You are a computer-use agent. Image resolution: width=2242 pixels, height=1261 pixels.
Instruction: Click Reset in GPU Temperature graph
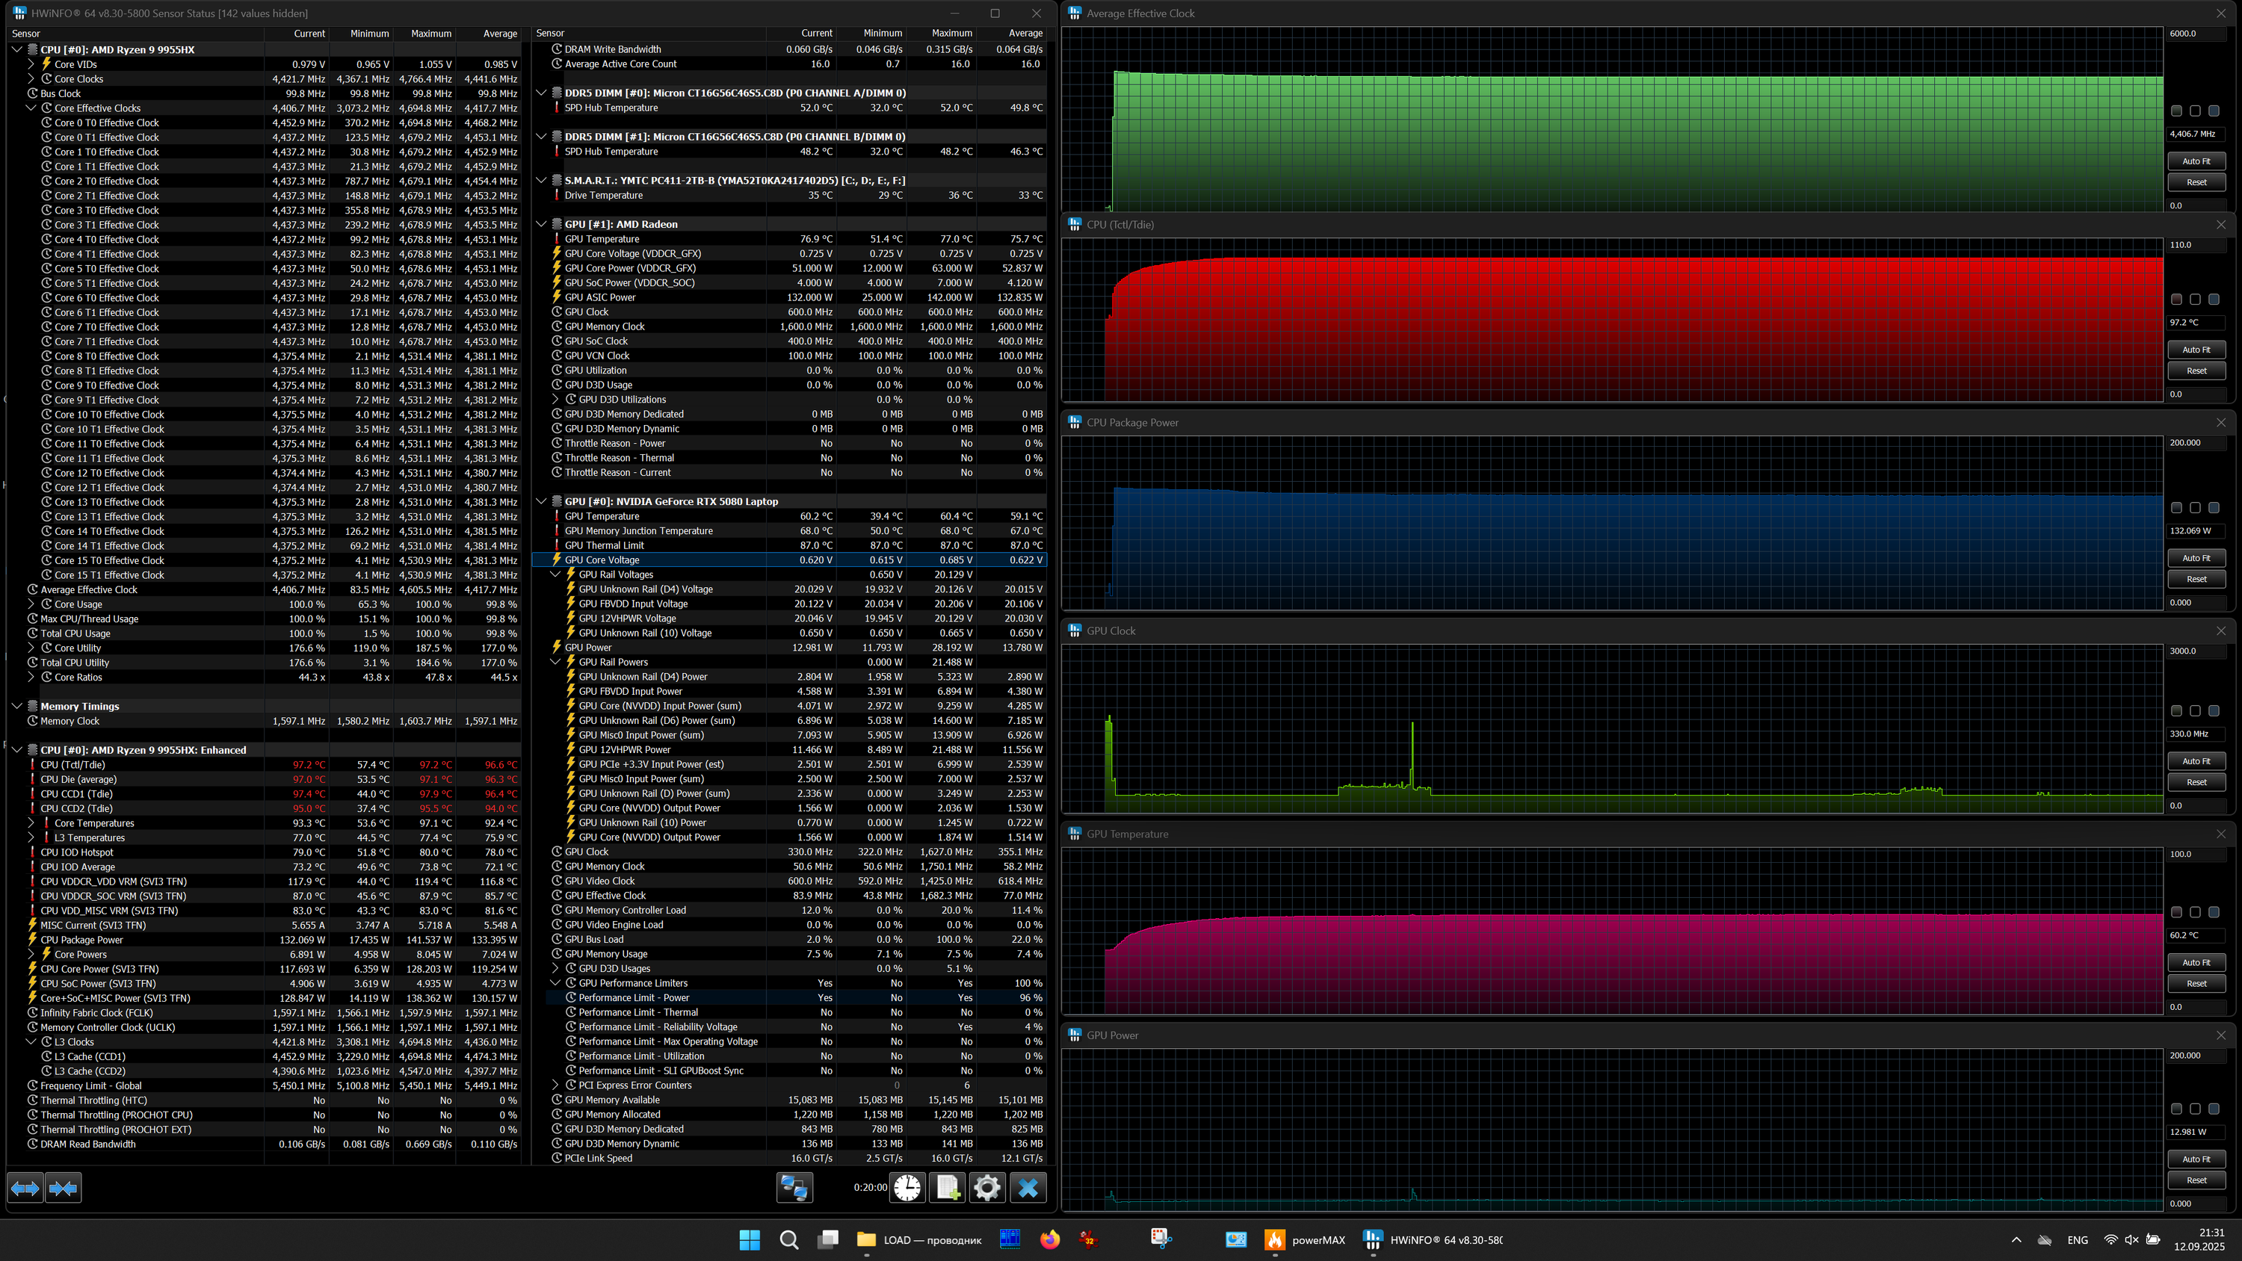click(2196, 983)
